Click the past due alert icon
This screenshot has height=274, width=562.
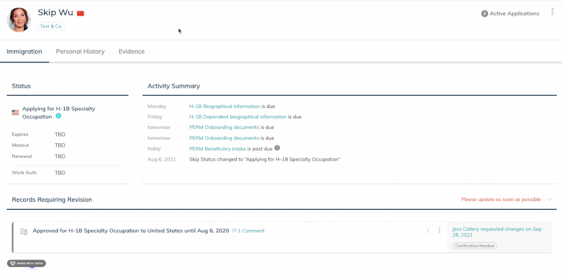point(277,148)
